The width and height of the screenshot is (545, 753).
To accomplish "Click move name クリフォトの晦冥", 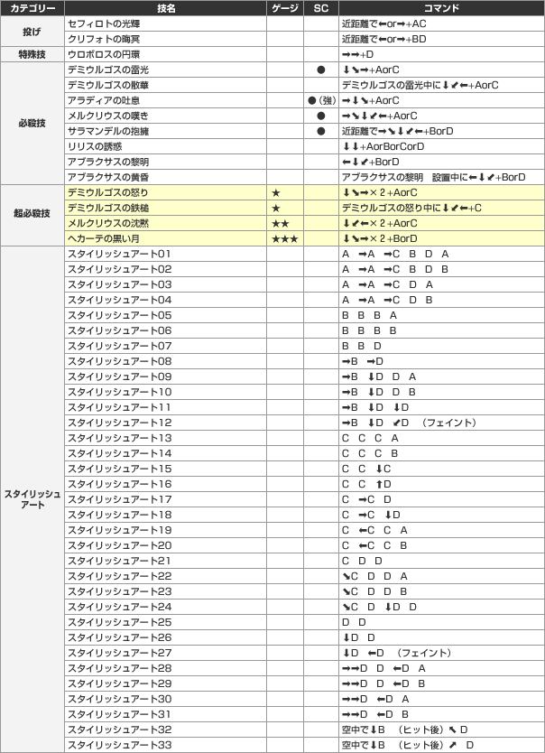I will [104, 39].
